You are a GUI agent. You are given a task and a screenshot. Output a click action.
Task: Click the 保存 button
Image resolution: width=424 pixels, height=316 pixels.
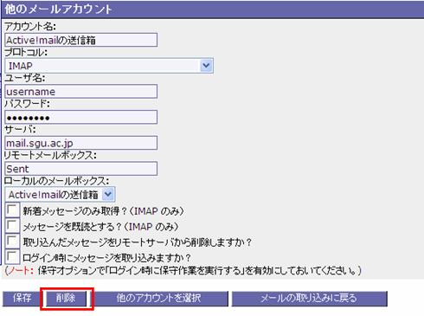[x=22, y=299]
